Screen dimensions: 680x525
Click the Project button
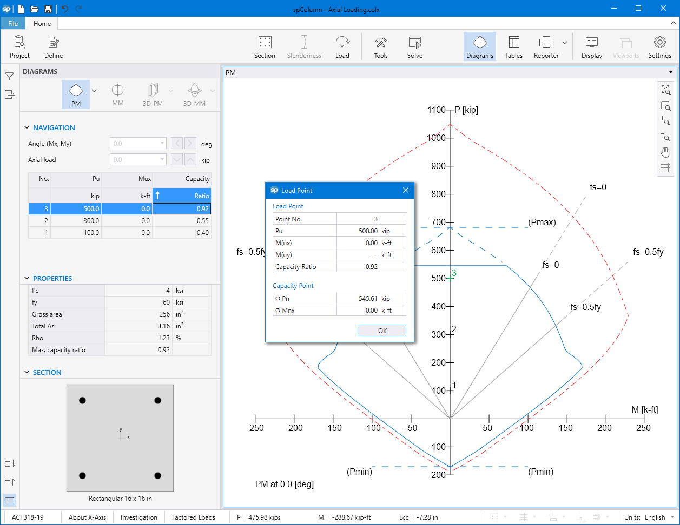(x=19, y=47)
